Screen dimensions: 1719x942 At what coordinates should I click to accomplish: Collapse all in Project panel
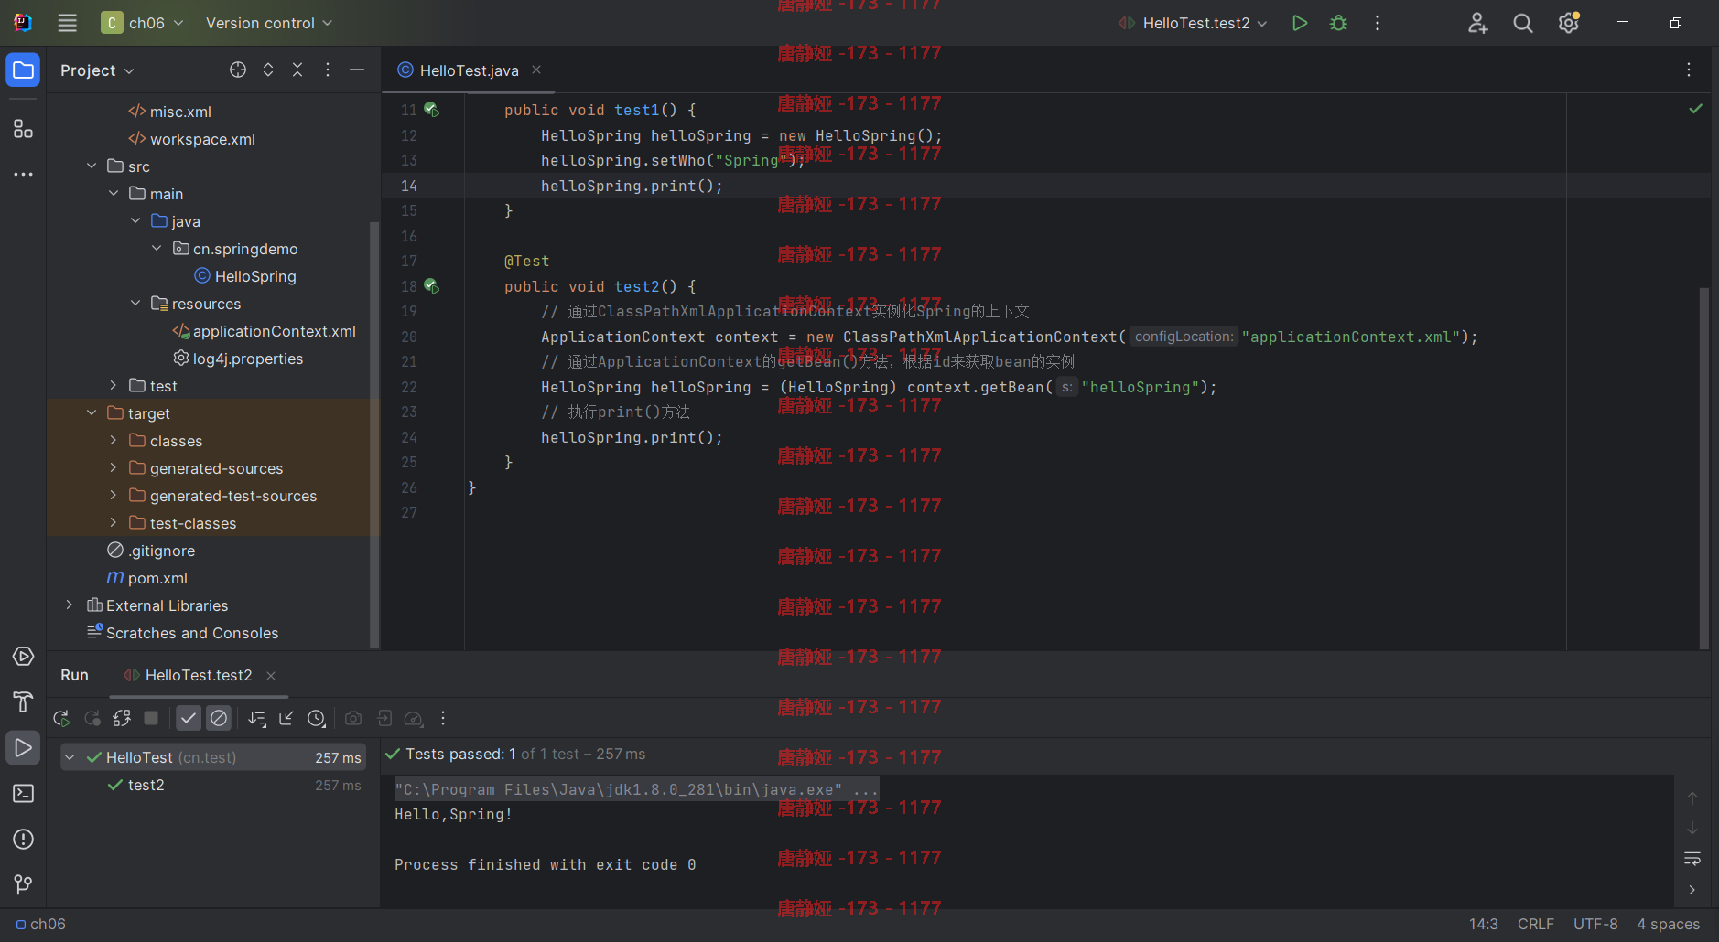tap(297, 70)
